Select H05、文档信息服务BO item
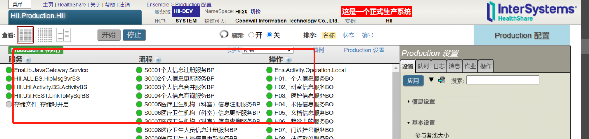Viewport: 589px width, 139px height. click(x=304, y=113)
